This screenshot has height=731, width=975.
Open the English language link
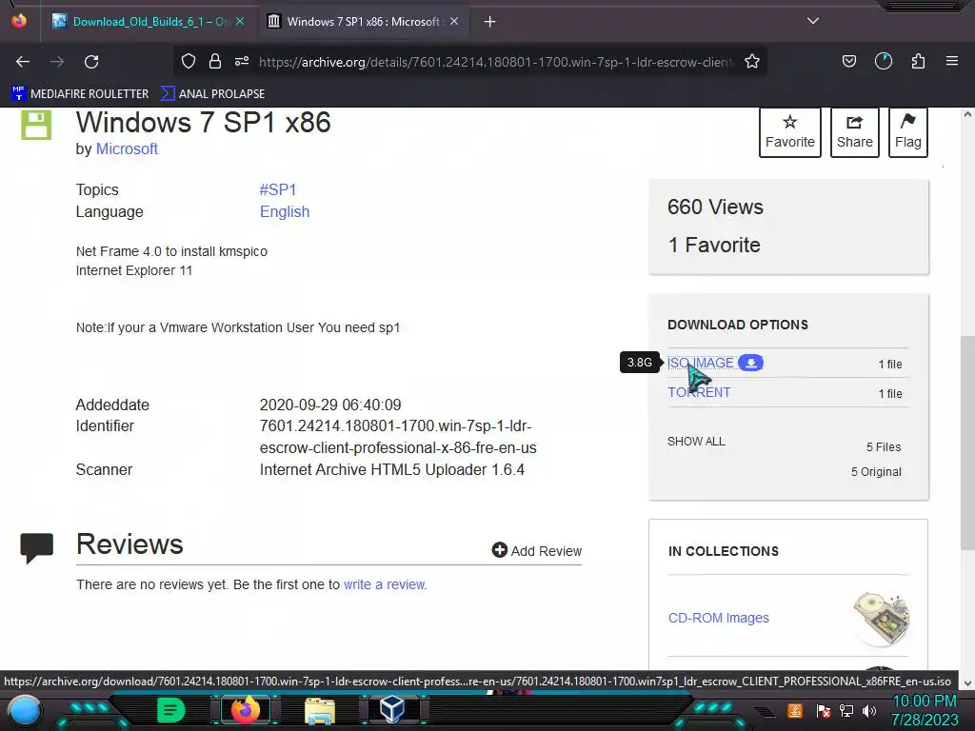tap(285, 212)
